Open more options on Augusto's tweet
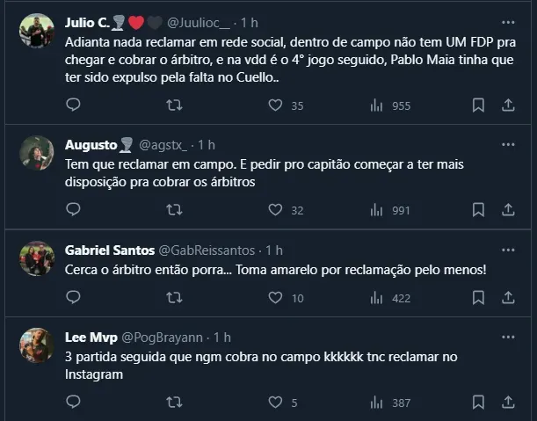Viewport: 537px width, 421px height. click(508, 144)
